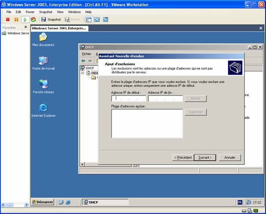Screen dimensions: 266x214
Task: Click the VMware green Power On play icon
Action: tap(25, 20)
